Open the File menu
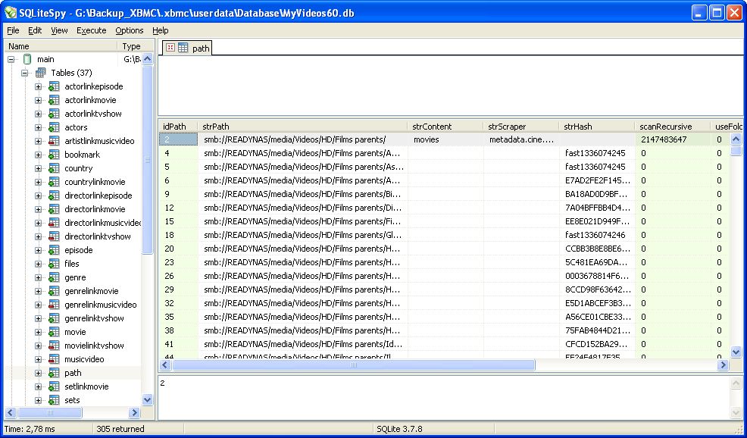The width and height of the screenshot is (747, 438). click(x=13, y=30)
